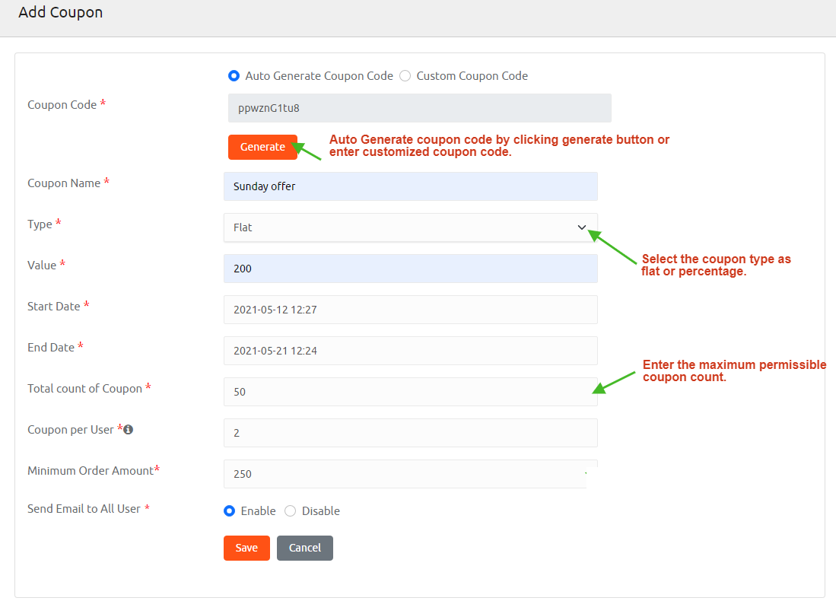836x601 pixels.
Task: Select Auto Generate Coupon Code option
Action: (x=234, y=76)
